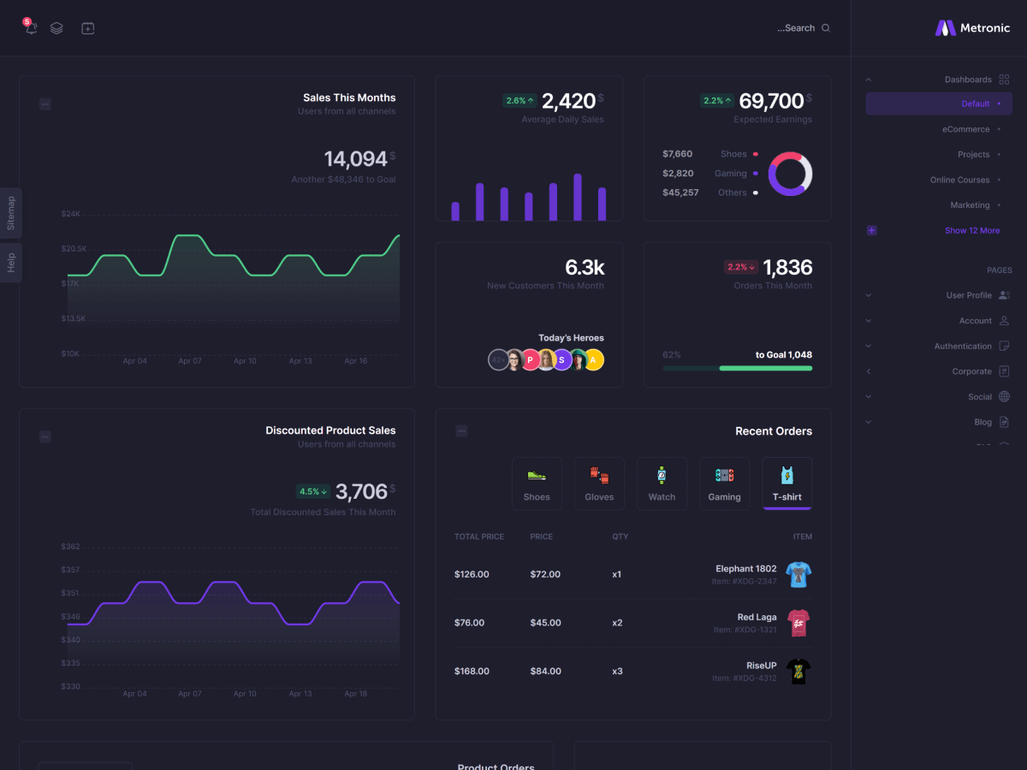Click the Dashboards grid icon in sidebar
Screen dimensions: 1027x770
point(1004,80)
